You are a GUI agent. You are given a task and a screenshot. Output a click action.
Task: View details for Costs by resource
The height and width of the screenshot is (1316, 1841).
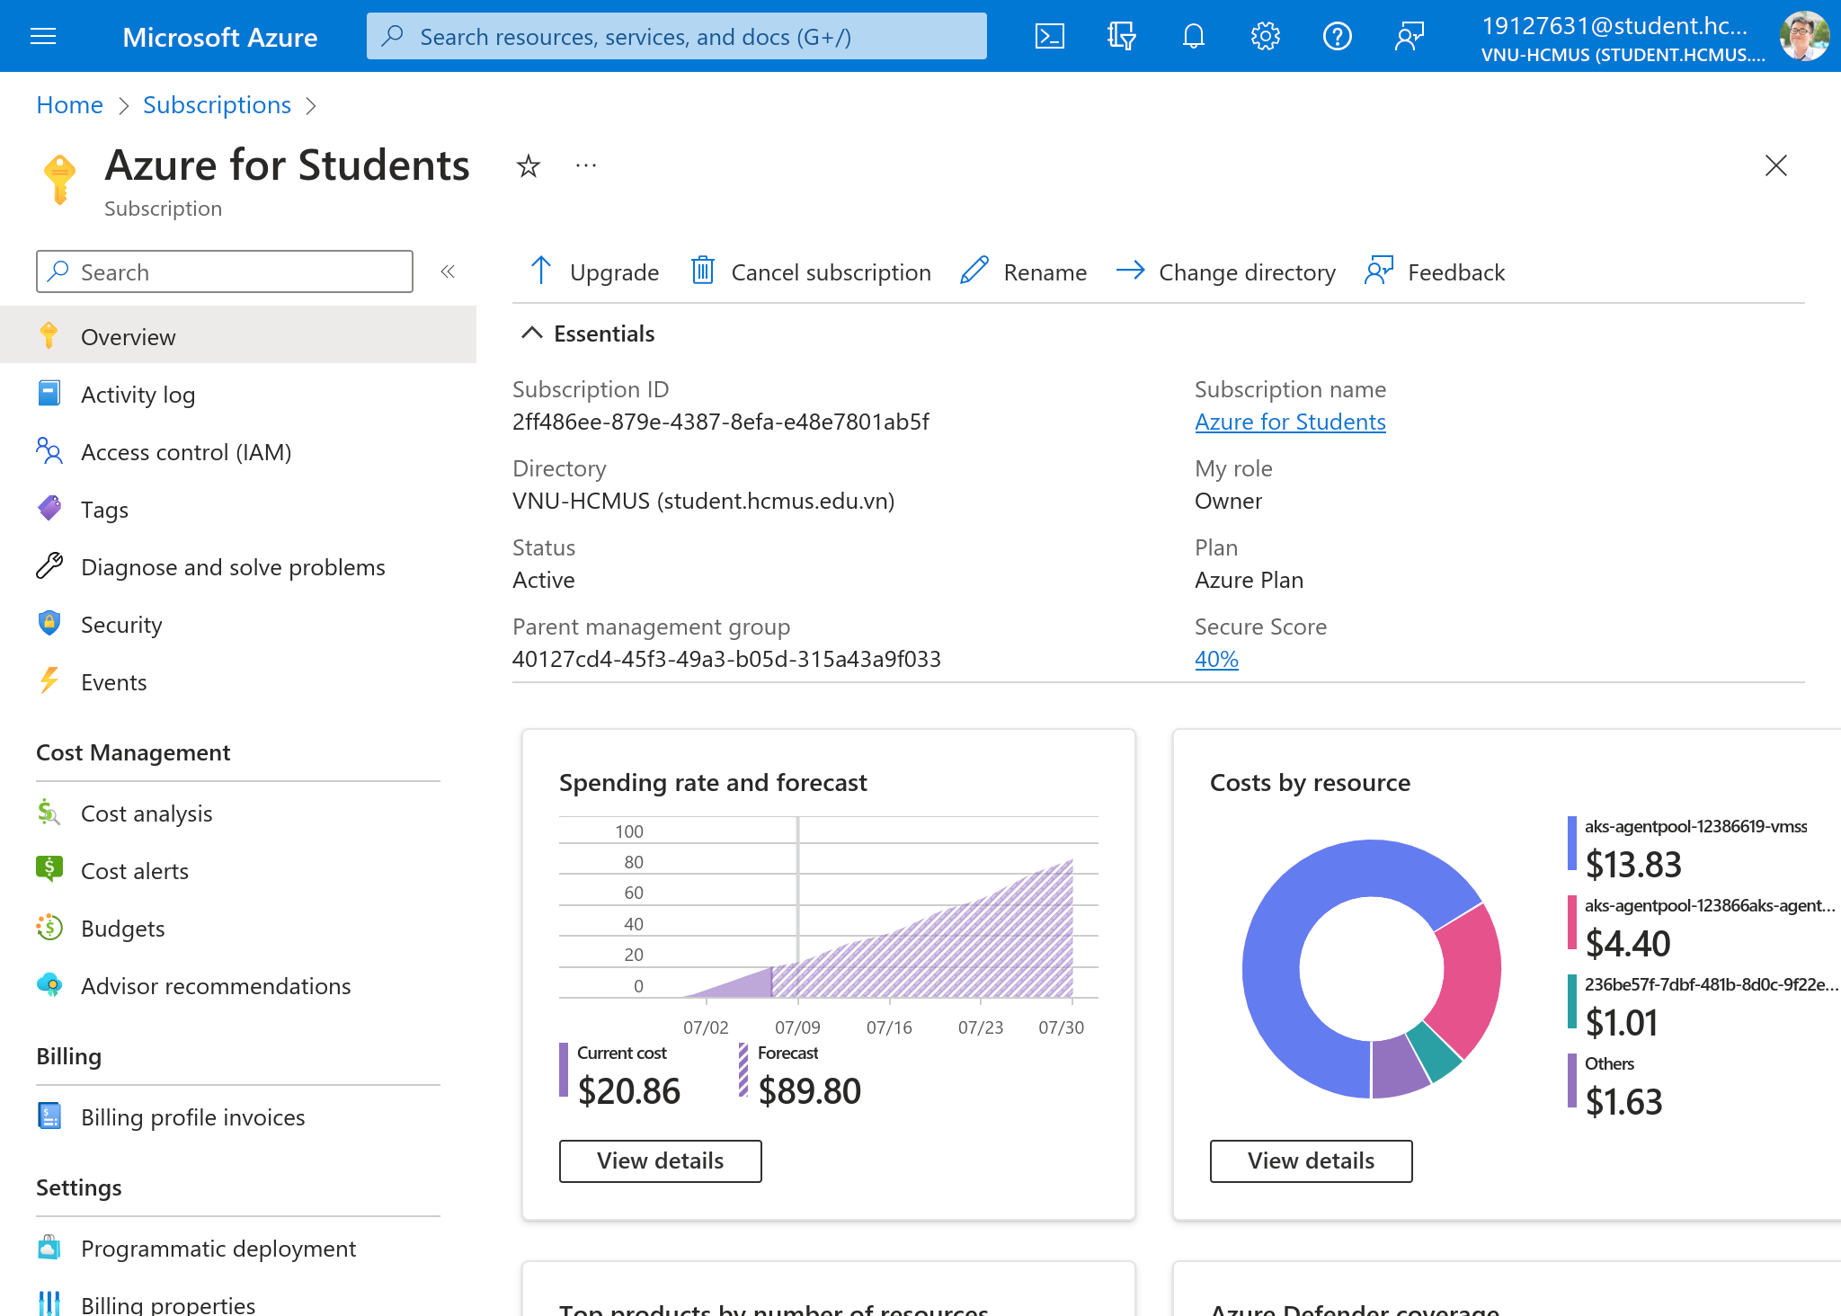point(1311,1160)
